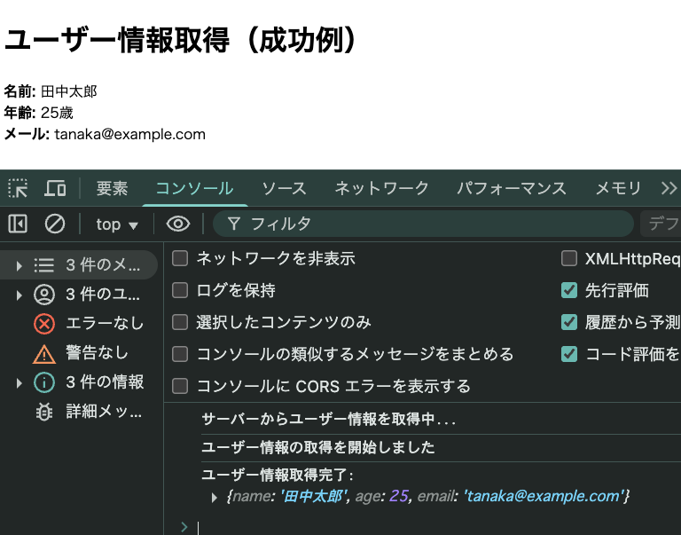The height and width of the screenshot is (535, 681).
Task: Open the top context dropdown
Action: [117, 224]
